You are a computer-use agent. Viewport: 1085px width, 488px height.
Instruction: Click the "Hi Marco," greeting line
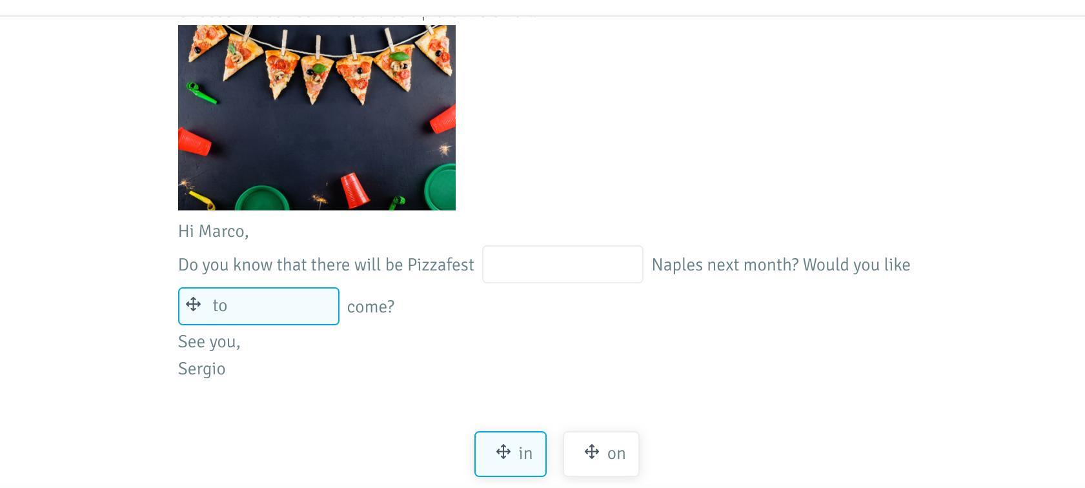coord(213,231)
